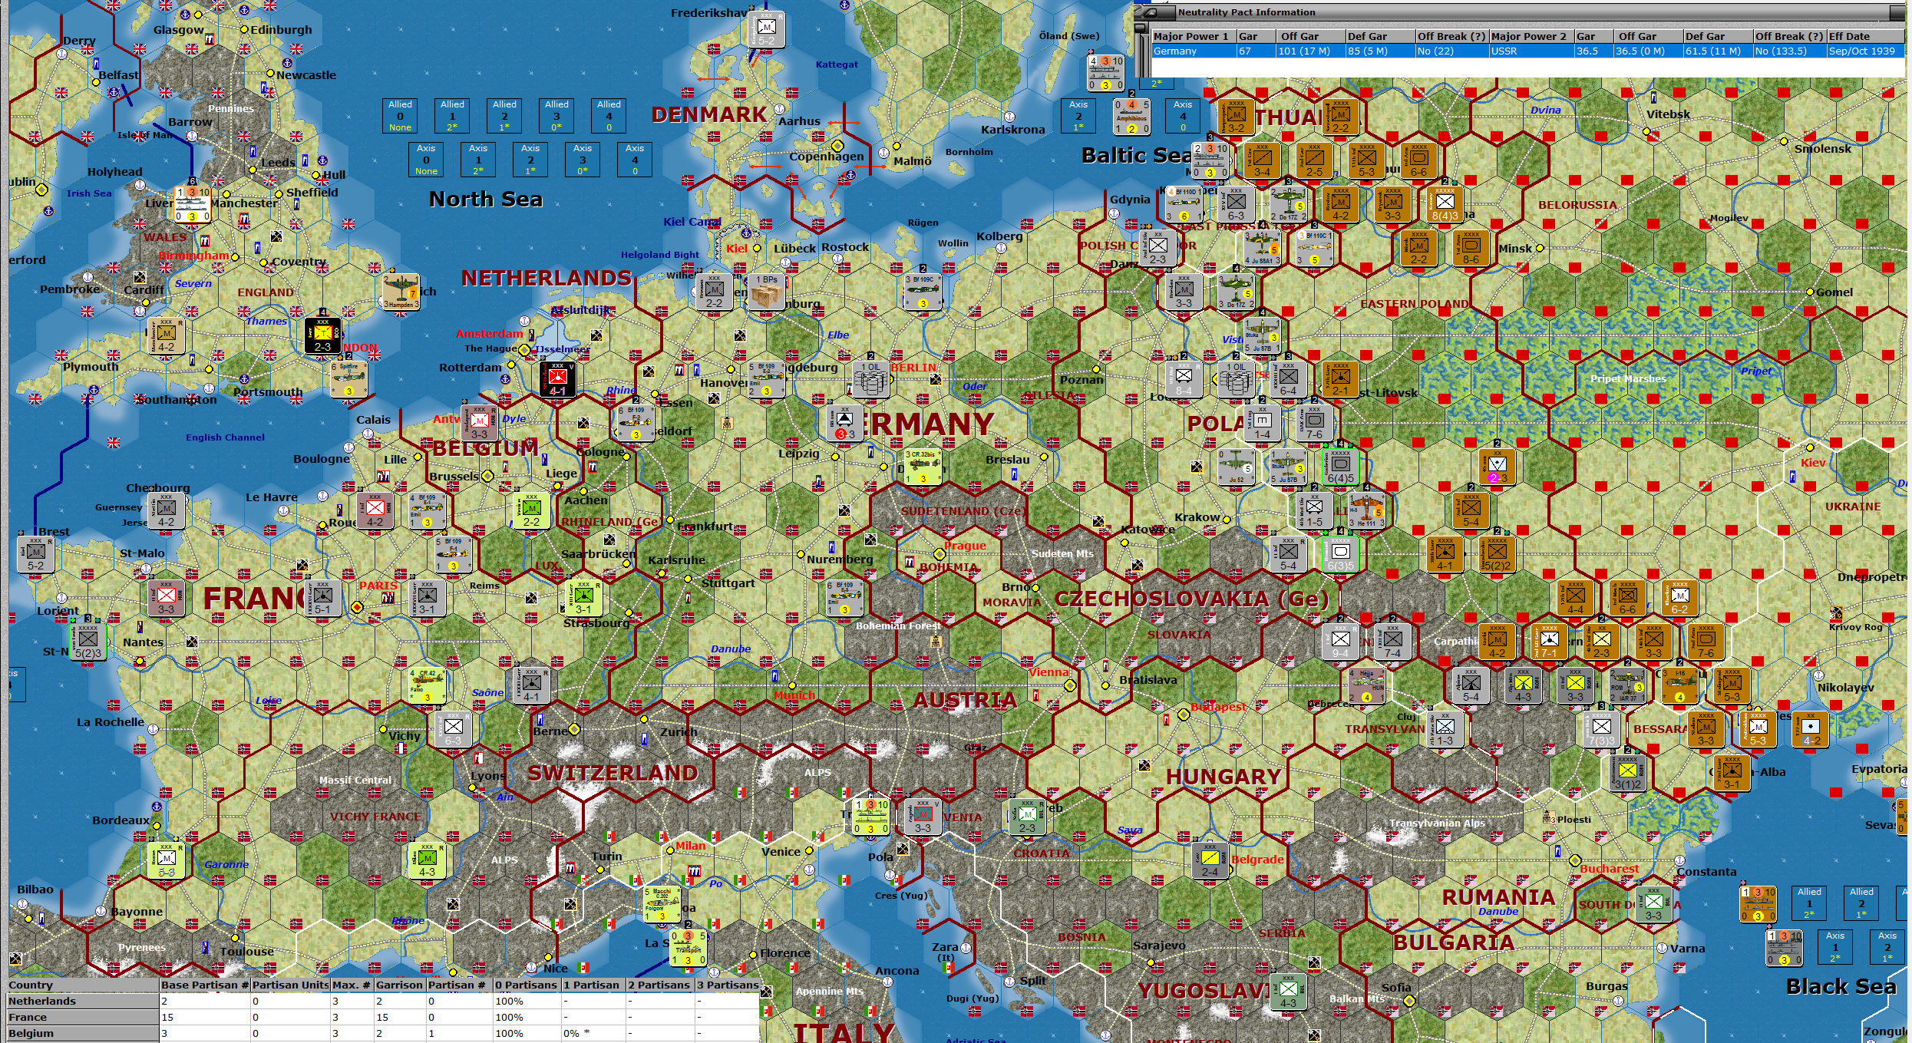Click the 4-3 mountain unit near Sofia
Viewport: 1912px width, 1043px height.
tap(1288, 991)
